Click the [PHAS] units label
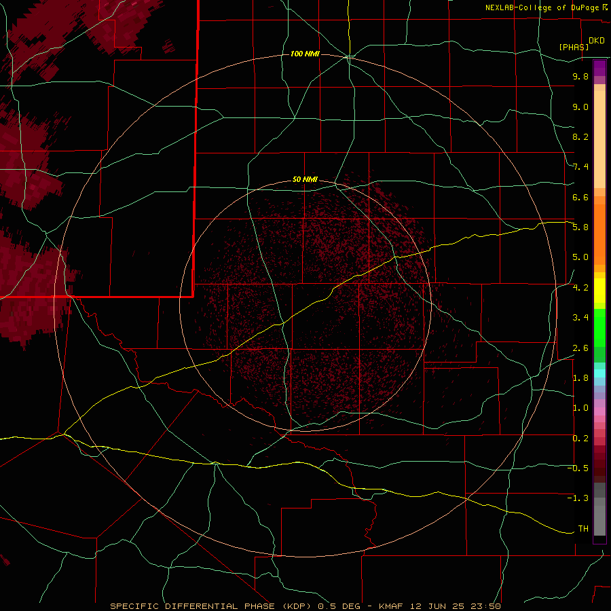 574,47
